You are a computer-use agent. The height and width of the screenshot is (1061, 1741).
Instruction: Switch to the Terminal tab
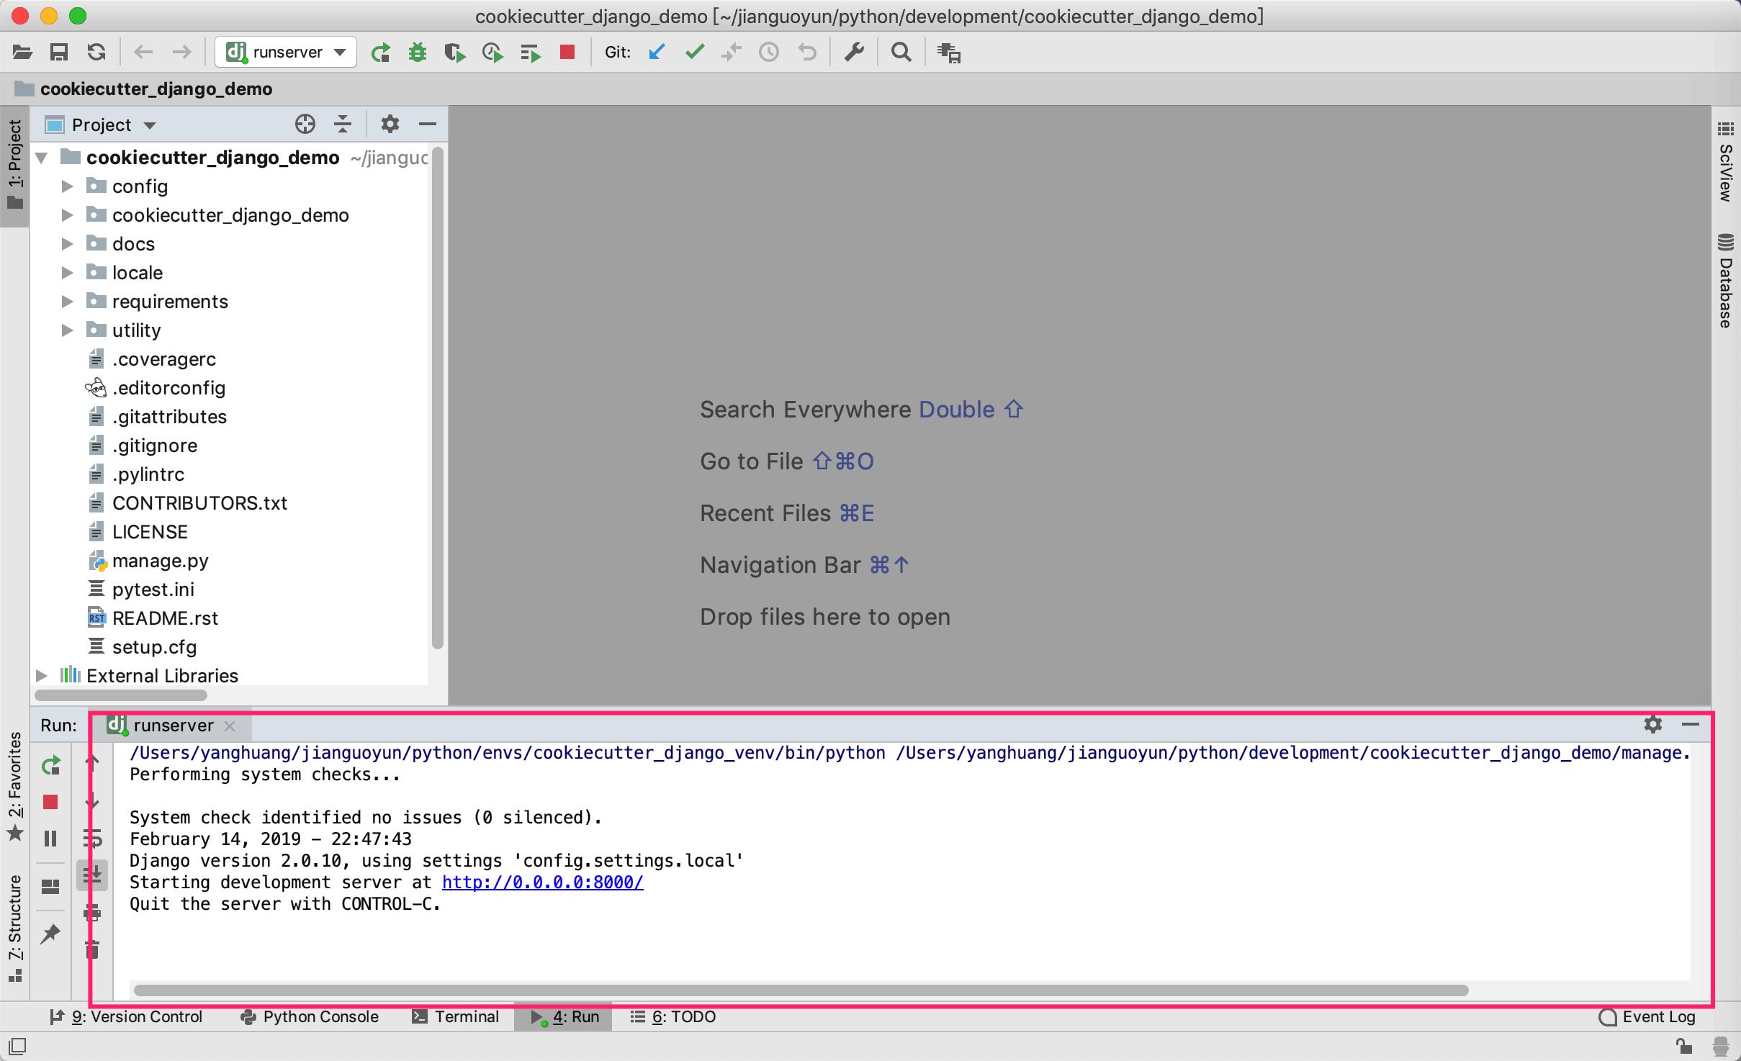[x=467, y=1016]
